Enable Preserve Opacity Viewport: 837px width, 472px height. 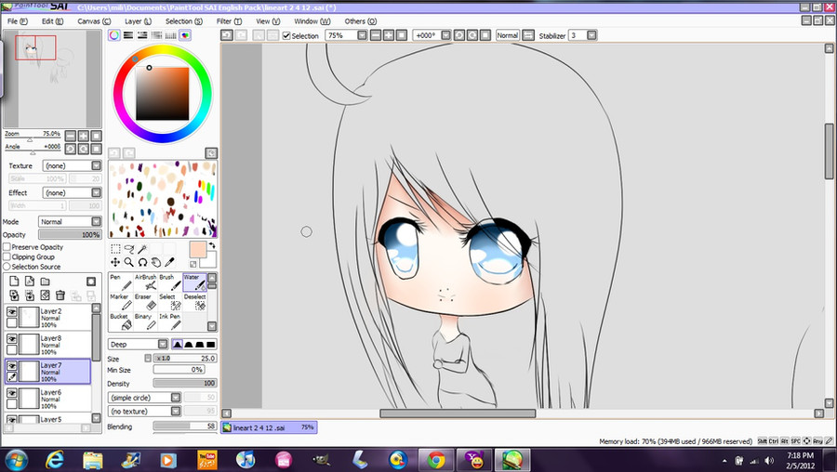click(7, 247)
